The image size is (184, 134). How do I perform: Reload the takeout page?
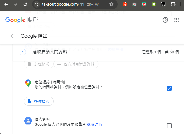point(25,4)
